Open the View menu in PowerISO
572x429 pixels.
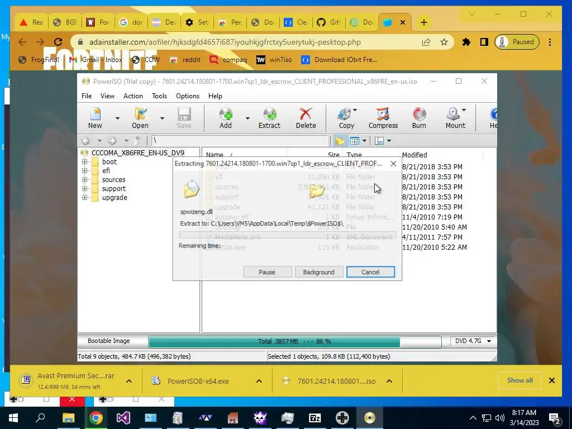107,96
